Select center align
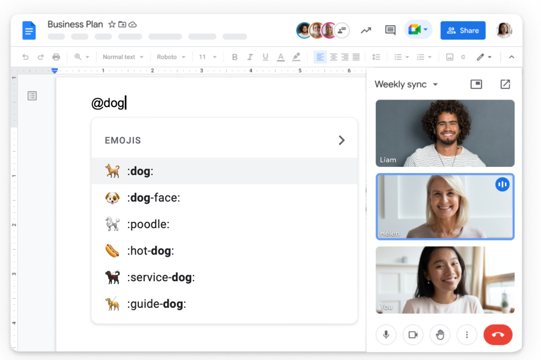The height and width of the screenshot is (360, 541). click(x=334, y=57)
